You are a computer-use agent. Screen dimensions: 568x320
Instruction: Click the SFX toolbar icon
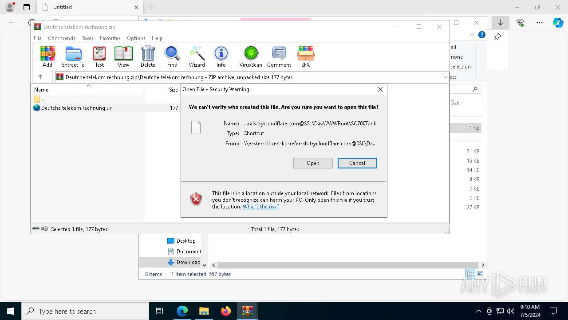tap(306, 56)
